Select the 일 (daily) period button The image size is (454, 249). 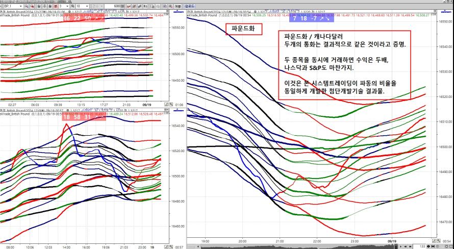click(x=39, y=6)
